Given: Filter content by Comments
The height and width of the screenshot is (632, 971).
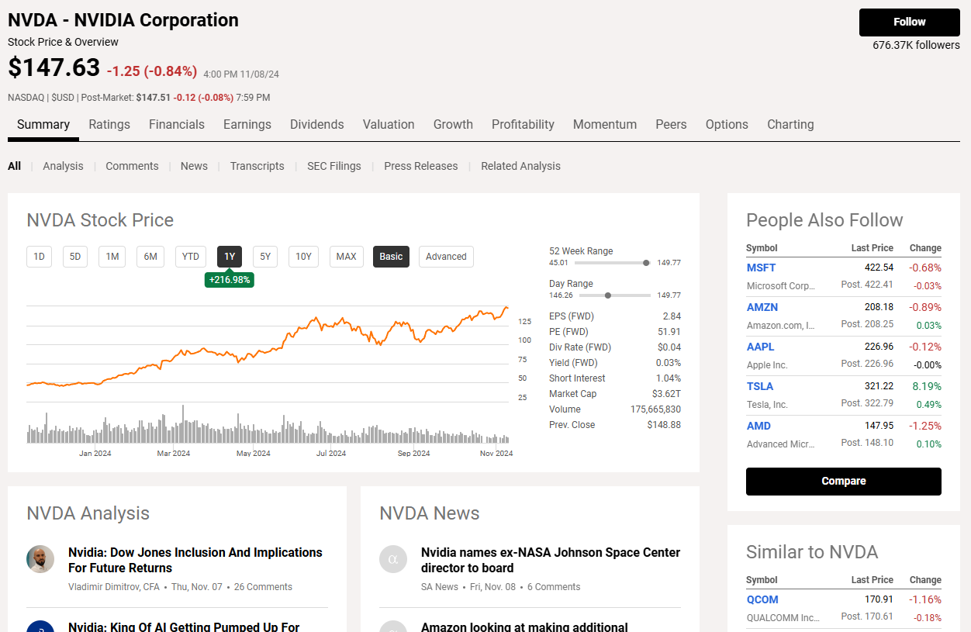Looking at the screenshot, I should (132, 166).
